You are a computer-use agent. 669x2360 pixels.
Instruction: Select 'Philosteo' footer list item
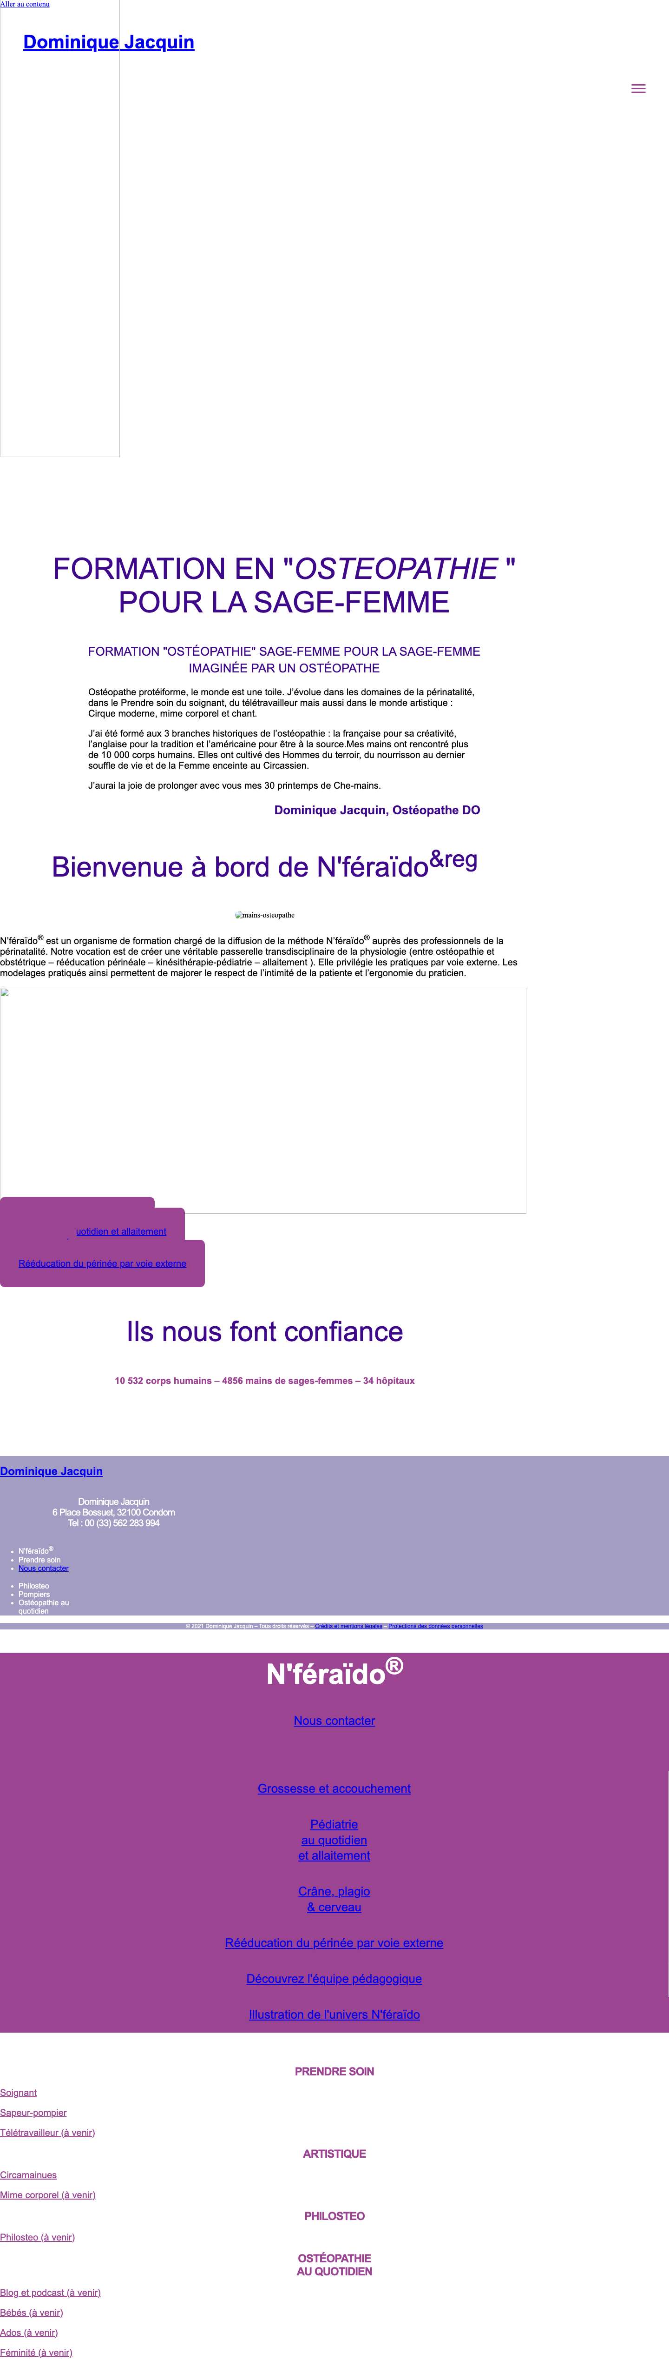[x=34, y=1586]
